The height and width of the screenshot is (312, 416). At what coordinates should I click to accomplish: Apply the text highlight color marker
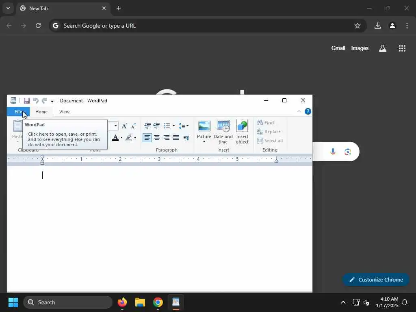coord(129,137)
